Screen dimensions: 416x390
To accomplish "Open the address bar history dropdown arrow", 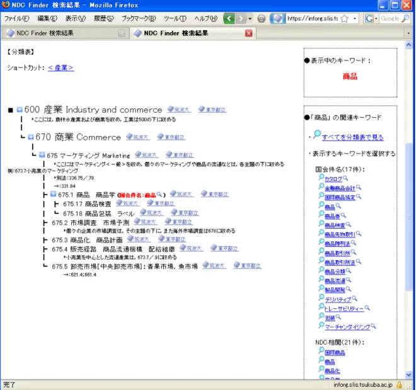I will [x=355, y=18].
